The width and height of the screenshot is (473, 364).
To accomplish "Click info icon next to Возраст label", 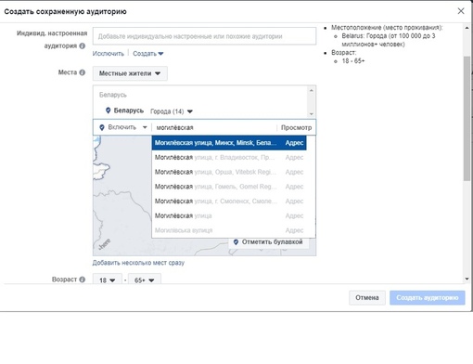I will [82, 279].
